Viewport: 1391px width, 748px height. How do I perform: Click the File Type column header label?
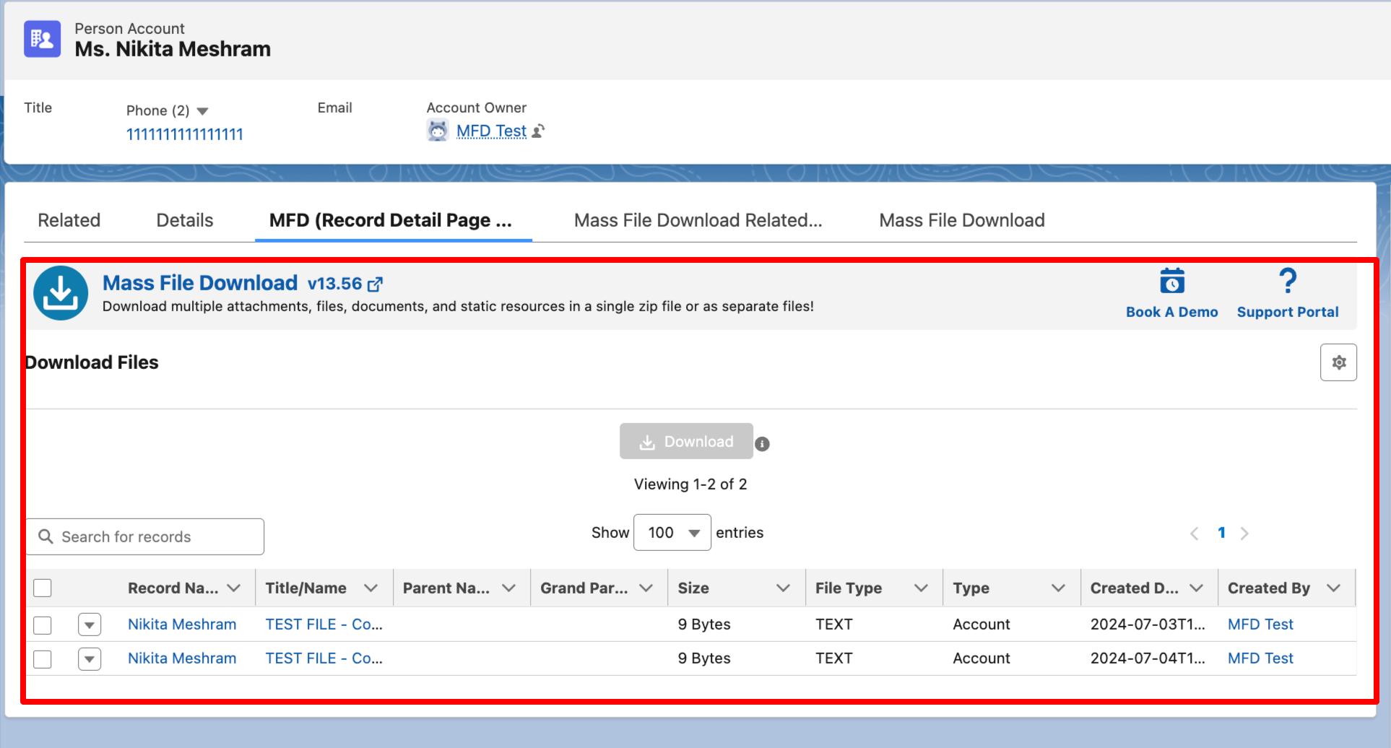point(849,588)
